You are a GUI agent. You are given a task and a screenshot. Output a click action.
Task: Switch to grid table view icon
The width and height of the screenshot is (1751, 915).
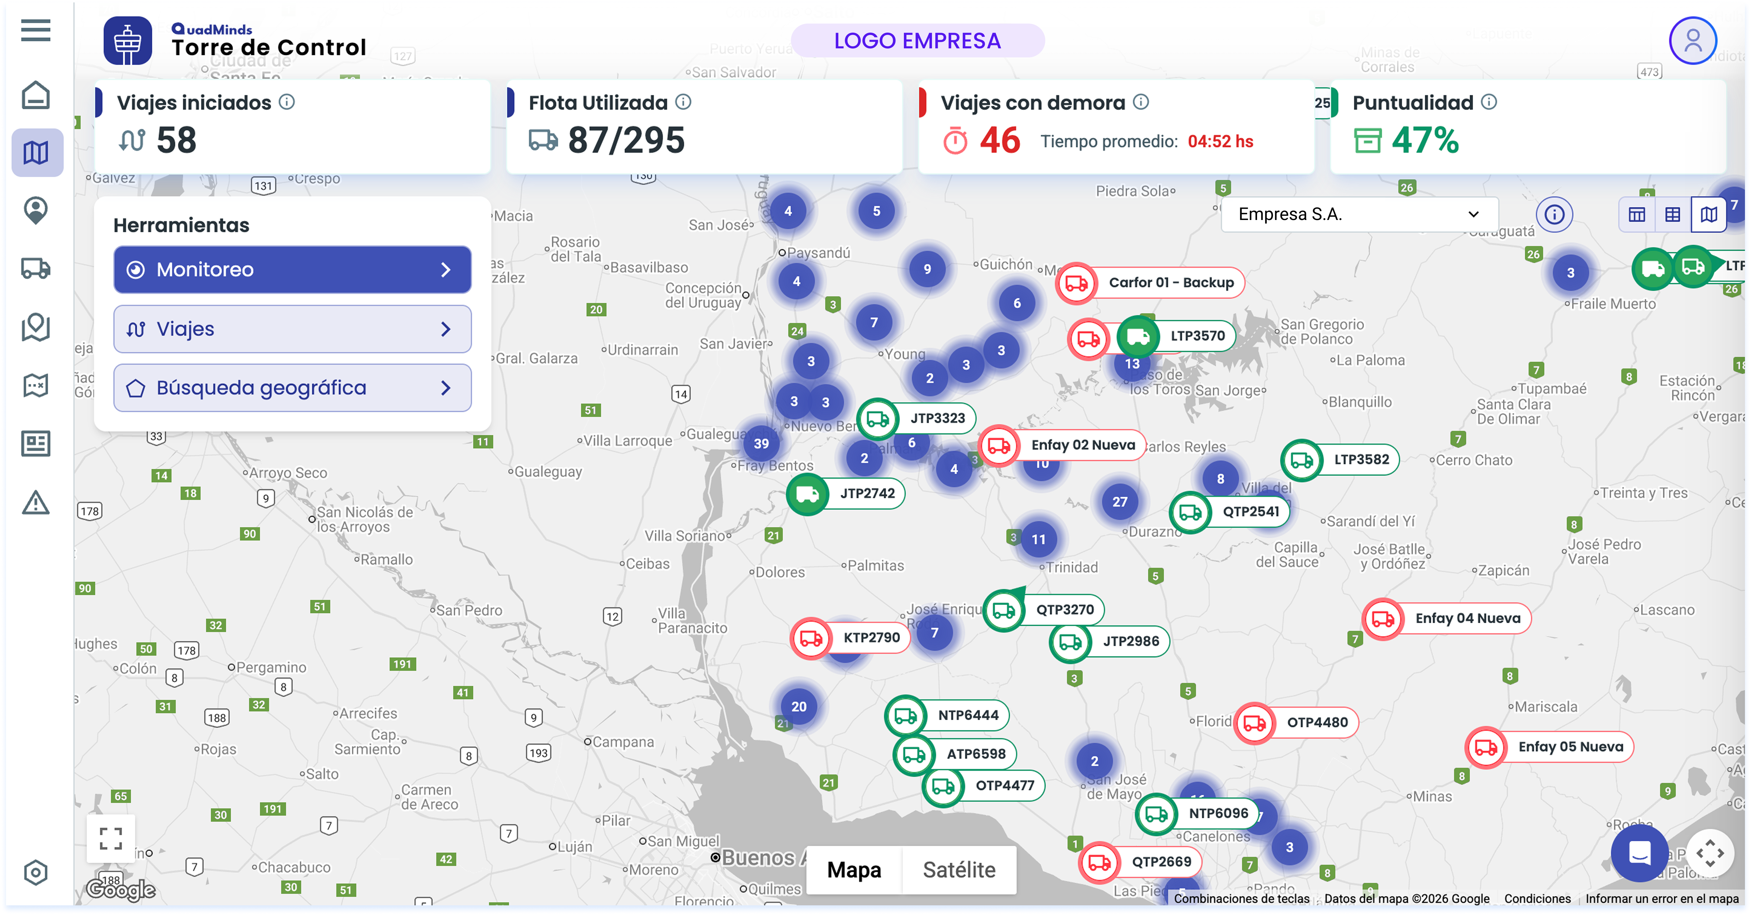point(1672,215)
